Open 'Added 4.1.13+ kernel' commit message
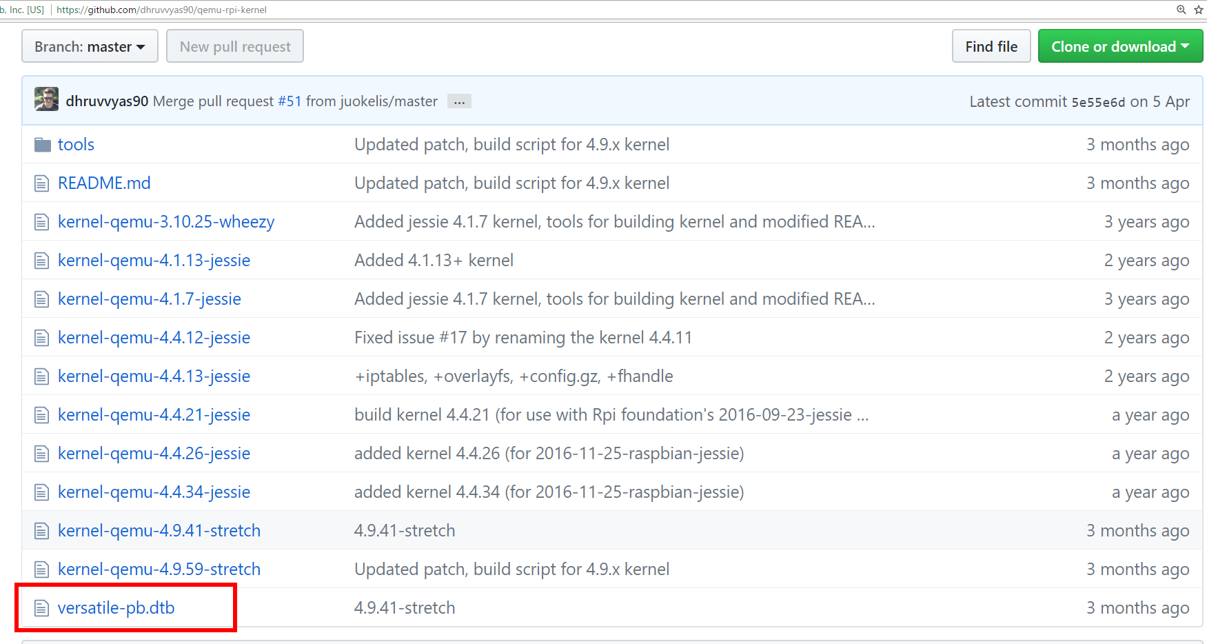Image resolution: width=1207 pixels, height=644 pixels. pos(434,260)
